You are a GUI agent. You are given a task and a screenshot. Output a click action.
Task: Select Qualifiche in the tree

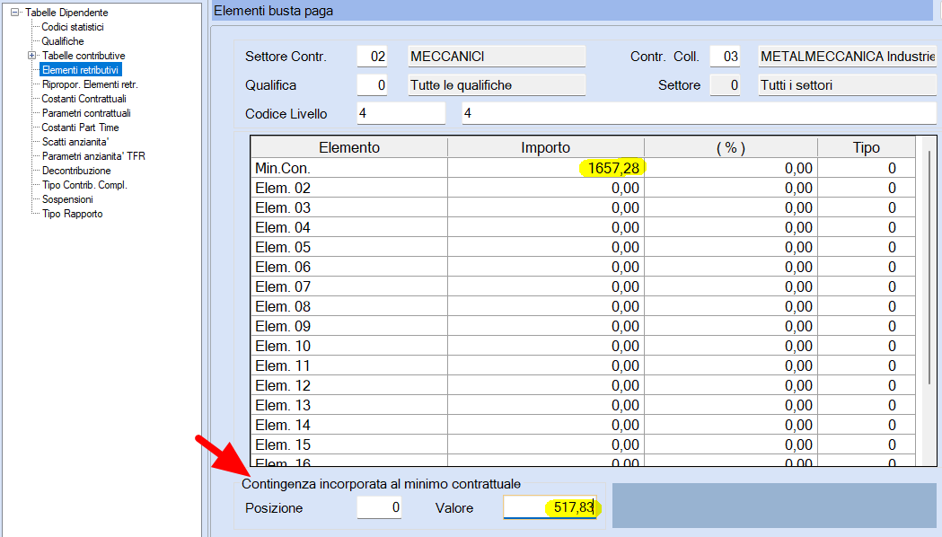(63, 41)
